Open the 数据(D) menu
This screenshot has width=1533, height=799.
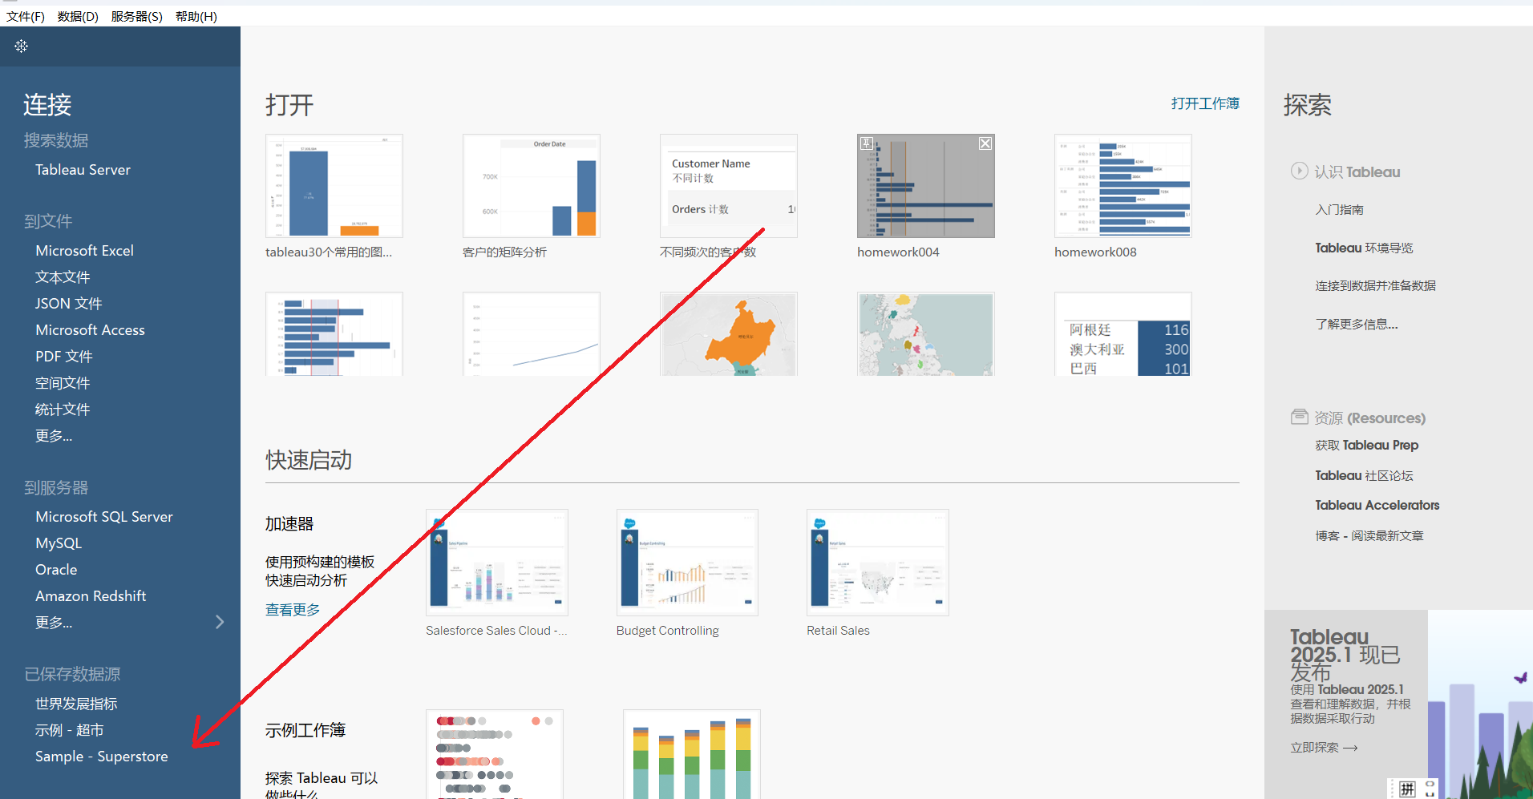pos(78,16)
